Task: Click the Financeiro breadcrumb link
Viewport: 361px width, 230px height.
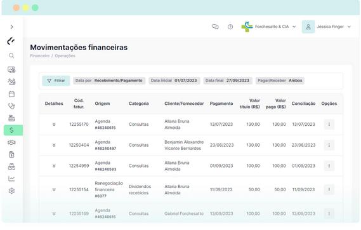Action: [40, 56]
